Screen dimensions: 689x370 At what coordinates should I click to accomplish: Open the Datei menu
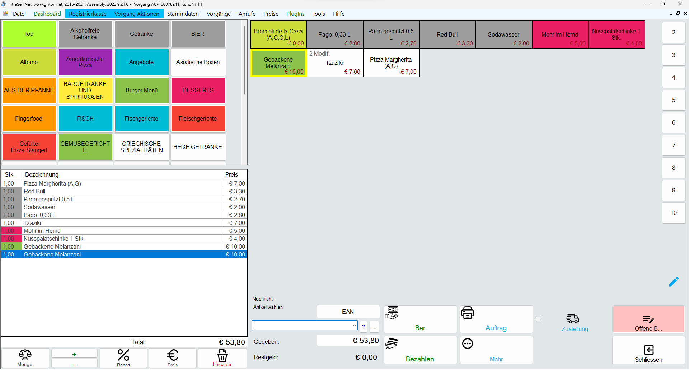click(x=19, y=14)
